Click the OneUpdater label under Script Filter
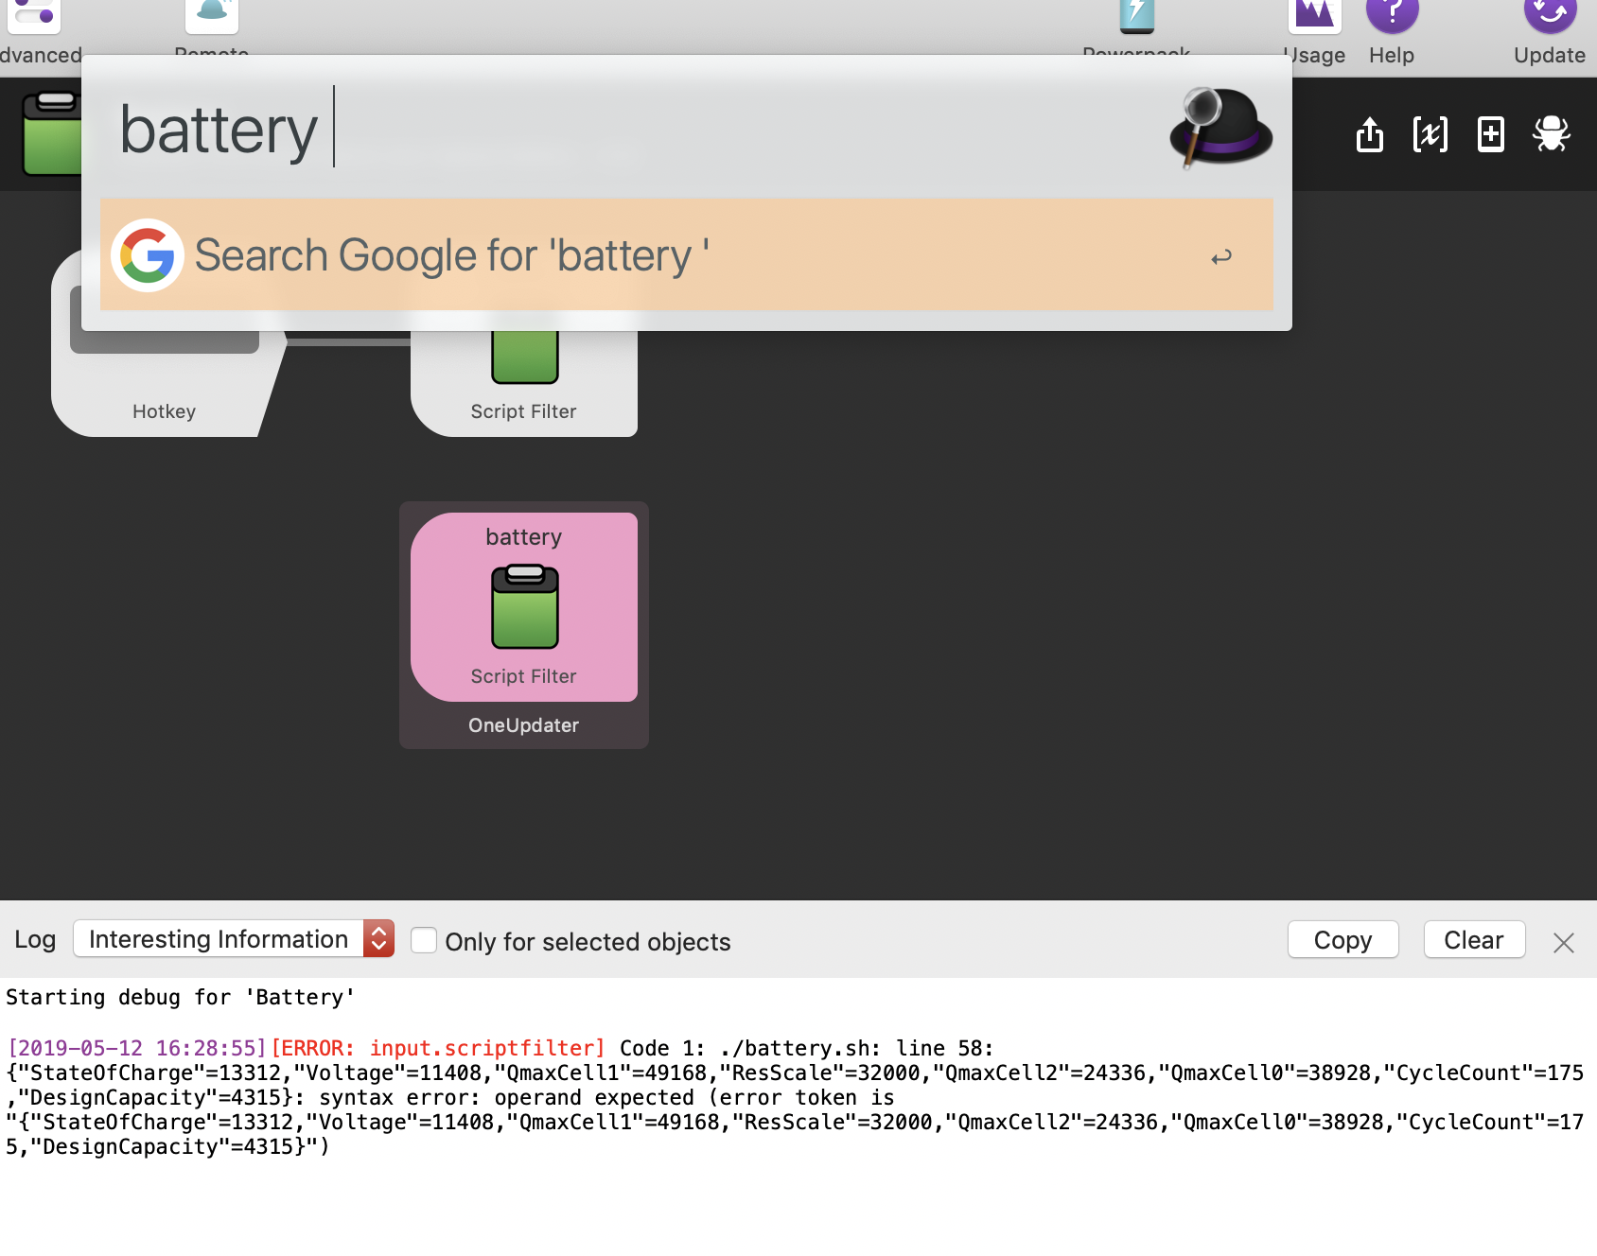 (523, 725)
